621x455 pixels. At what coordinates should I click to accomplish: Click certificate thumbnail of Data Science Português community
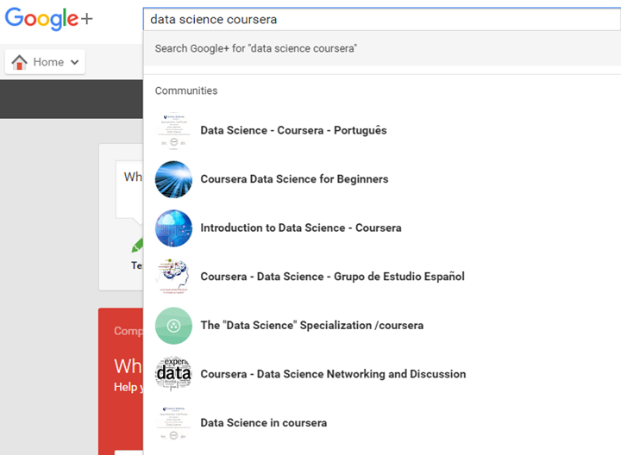click(x=173, y=131)
